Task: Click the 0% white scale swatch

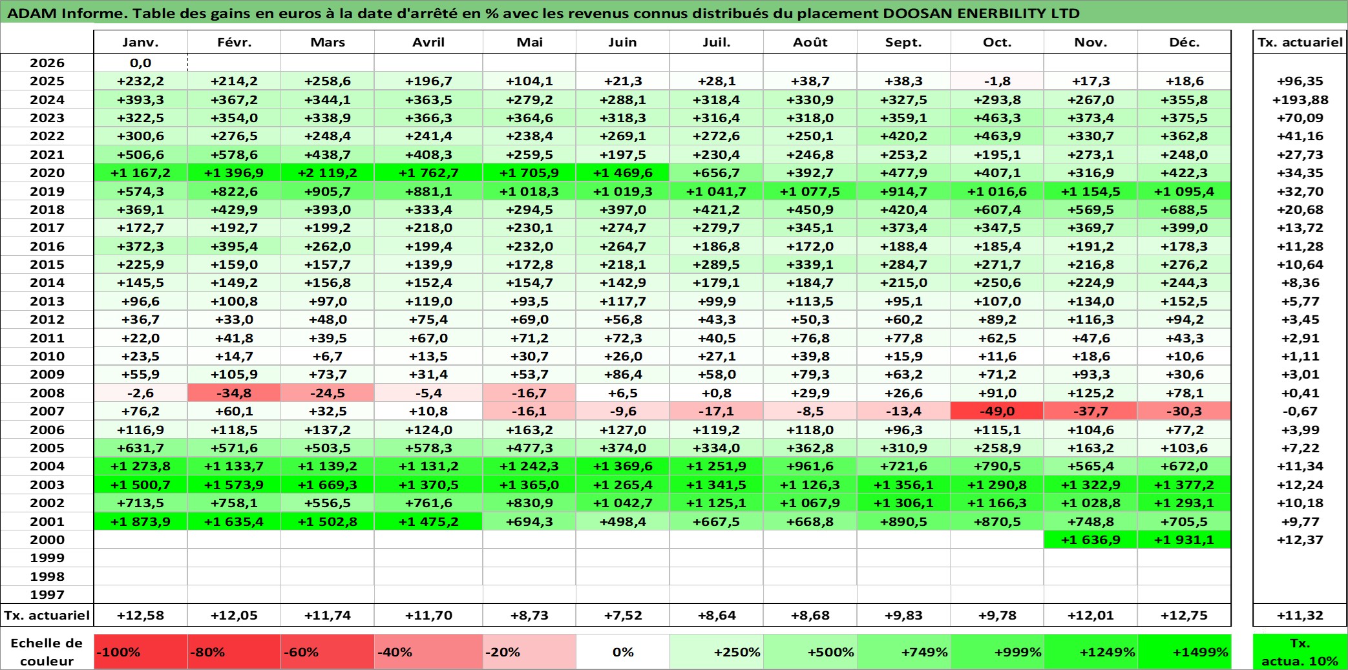Action: (622, 652)
